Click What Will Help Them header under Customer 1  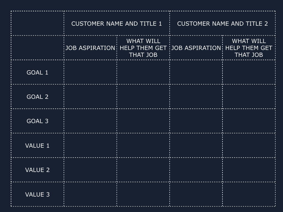pyautogui.click(x=143, y=48)
